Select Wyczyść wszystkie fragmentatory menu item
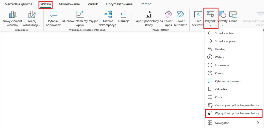The image size is (264, 128). (x=237, y=113)
